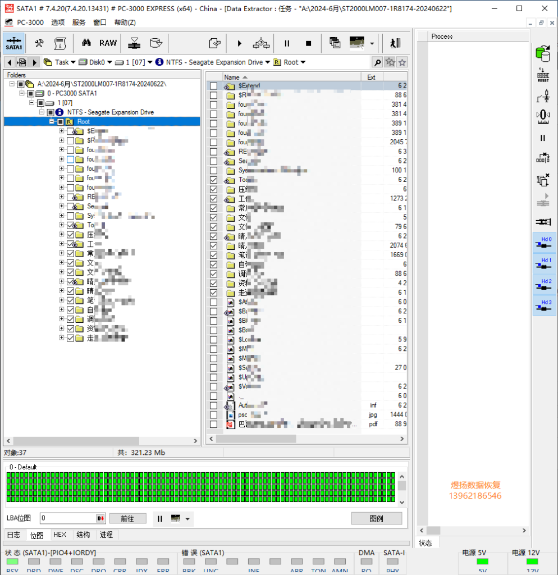Screen dimensions: 558x575
Task: Click the exit door icon
Action: (395, 43)
